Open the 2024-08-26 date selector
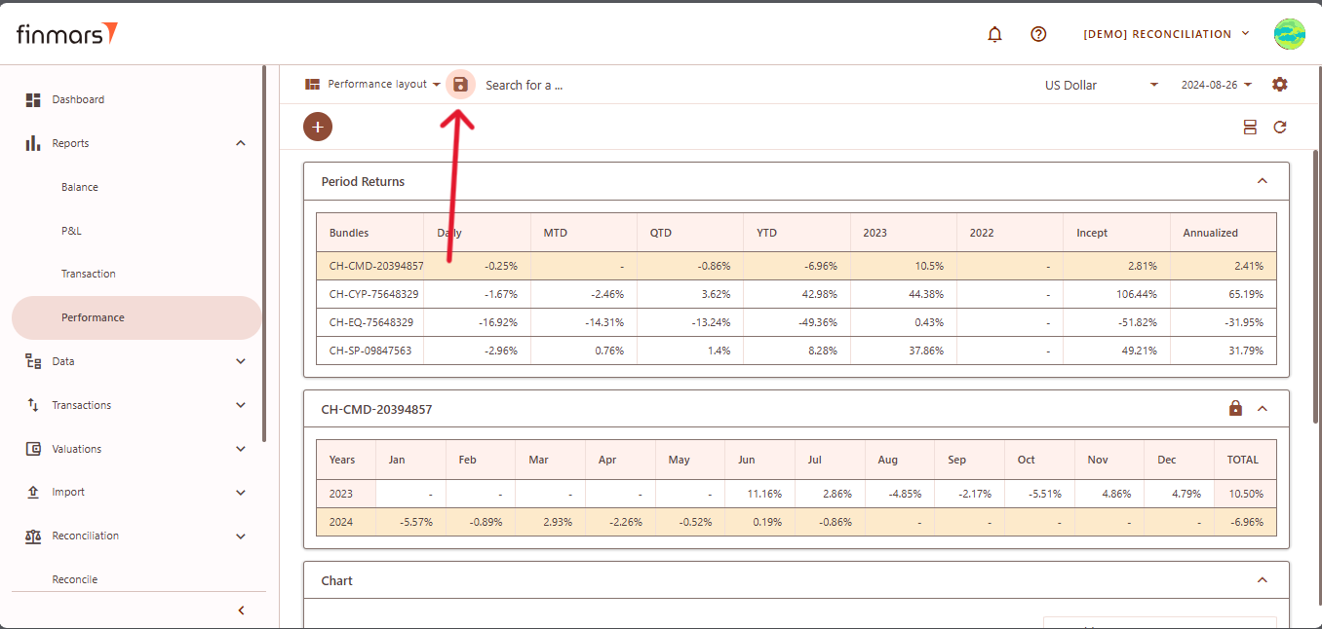 (x=1216, y=85)
